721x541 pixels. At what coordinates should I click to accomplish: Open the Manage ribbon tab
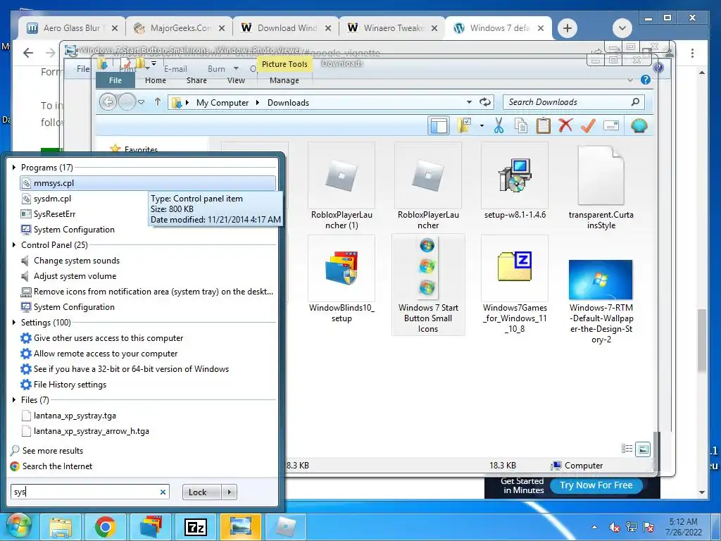(284, 80)
